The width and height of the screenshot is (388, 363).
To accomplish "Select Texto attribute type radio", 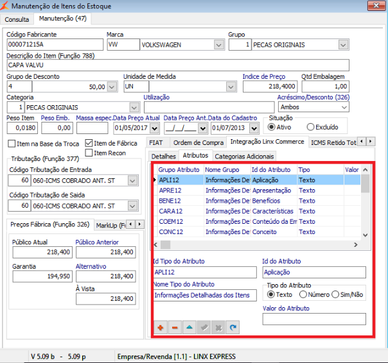I will coord(271,294).
